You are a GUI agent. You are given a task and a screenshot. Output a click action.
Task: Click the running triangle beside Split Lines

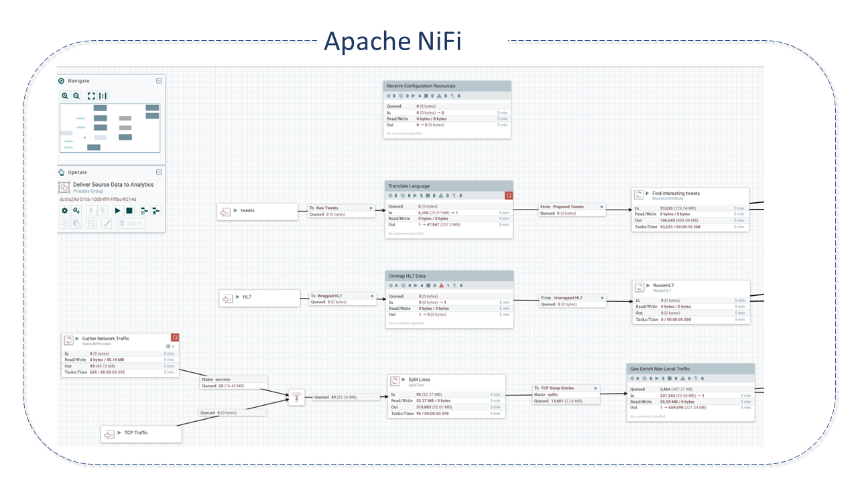click(x=404, y=380)
